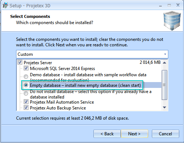The height and width of the screenshot is (143, 184).
Task: Select the Demo database radio option
Action: pyautogui.click(x=26, y=77)
